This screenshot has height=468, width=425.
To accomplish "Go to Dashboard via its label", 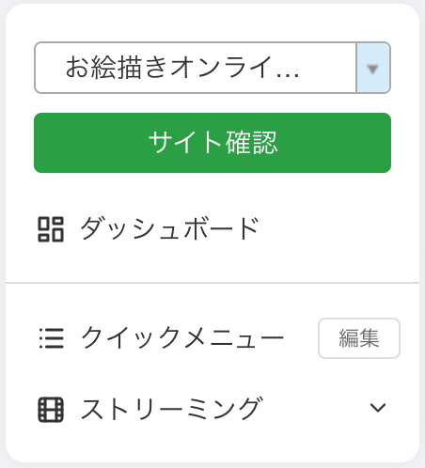I will point(169,228).
